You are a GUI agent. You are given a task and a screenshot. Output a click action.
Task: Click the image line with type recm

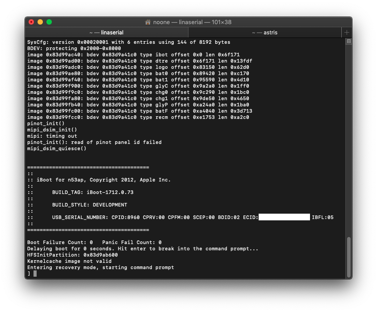[x=138, y=117]
